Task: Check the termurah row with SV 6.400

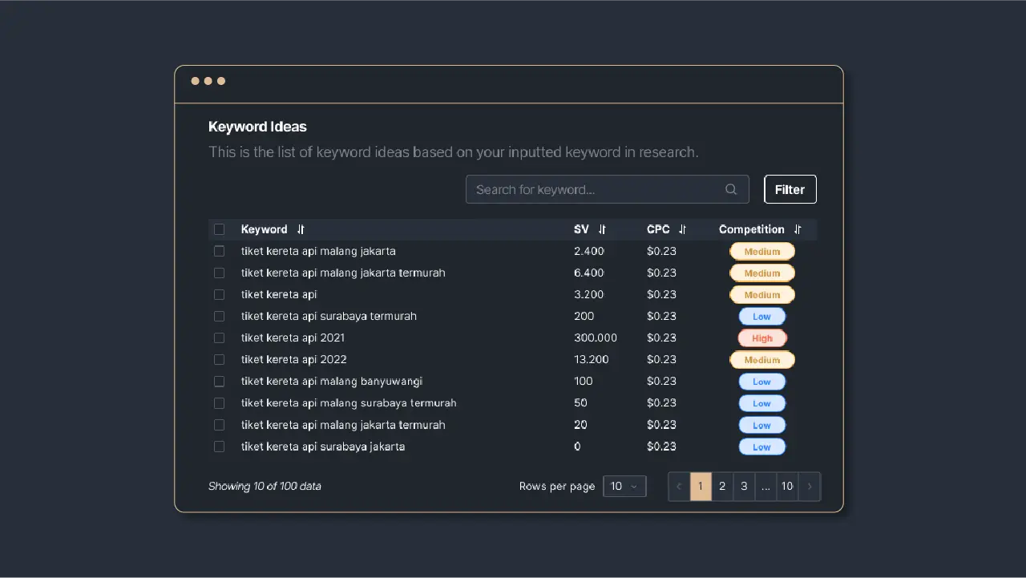Action: coord(219,273)
